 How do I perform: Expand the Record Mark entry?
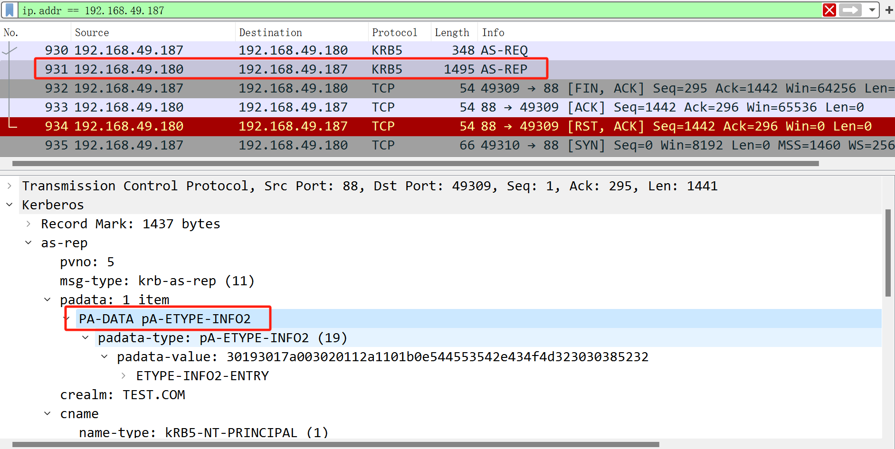pyautogui.click(x=29, y=224)
